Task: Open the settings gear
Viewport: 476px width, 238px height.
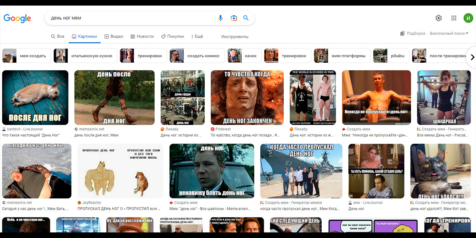Action: pos(438,18)
